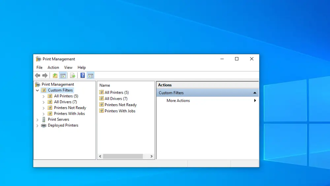The width and height of the screenshot is (330, 186).
Task: Select Printers Not Ready in center list
Action: [120, 105]
